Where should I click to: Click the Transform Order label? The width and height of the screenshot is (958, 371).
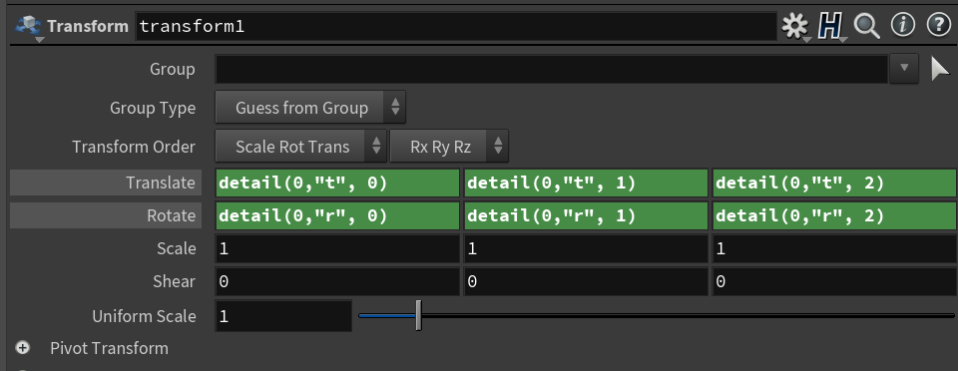(x=134, y=147)
